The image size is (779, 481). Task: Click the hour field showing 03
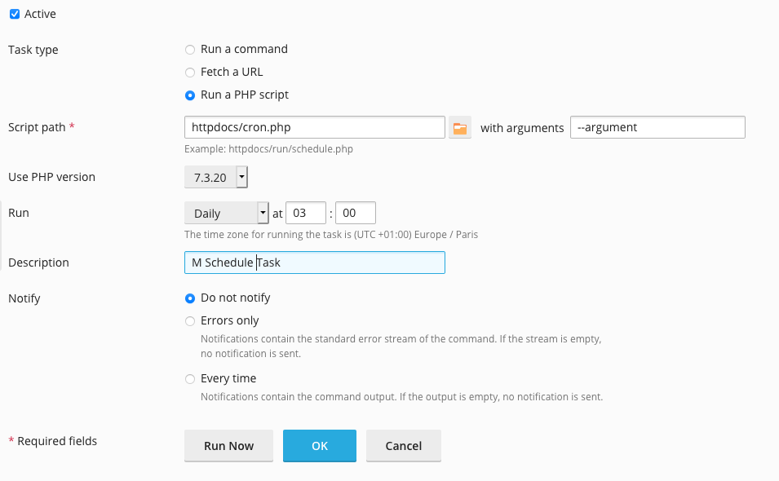(x=306, y=213)
